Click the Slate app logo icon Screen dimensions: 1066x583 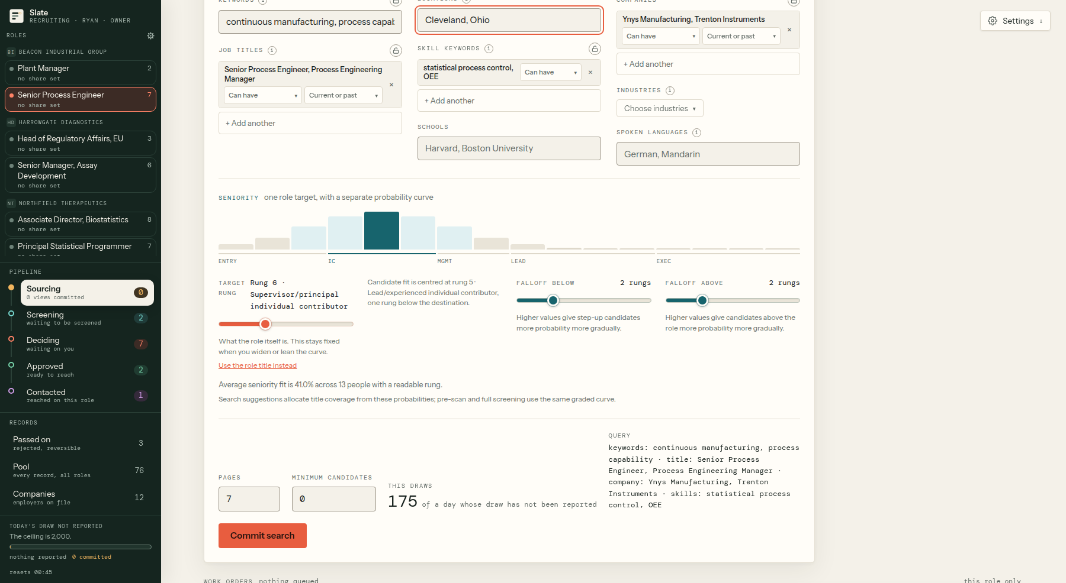(x=17, y=16)
